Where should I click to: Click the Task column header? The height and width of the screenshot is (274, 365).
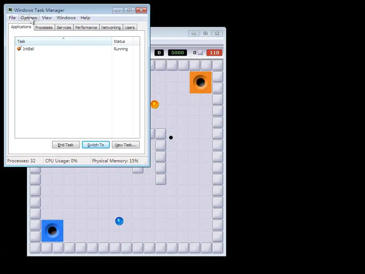(x=63, y=41)
